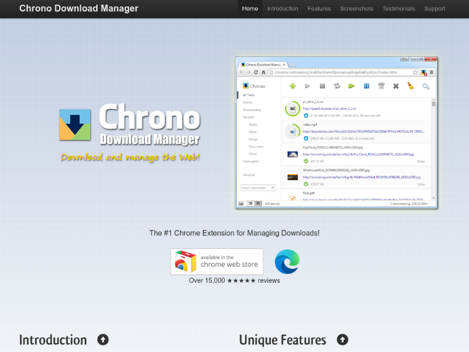This screenshot has height=352, width=469.
Task: Open the Introduction navigation link
Action: [x=283, y=9]
